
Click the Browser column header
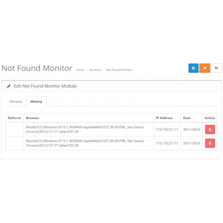coord(33,118)
